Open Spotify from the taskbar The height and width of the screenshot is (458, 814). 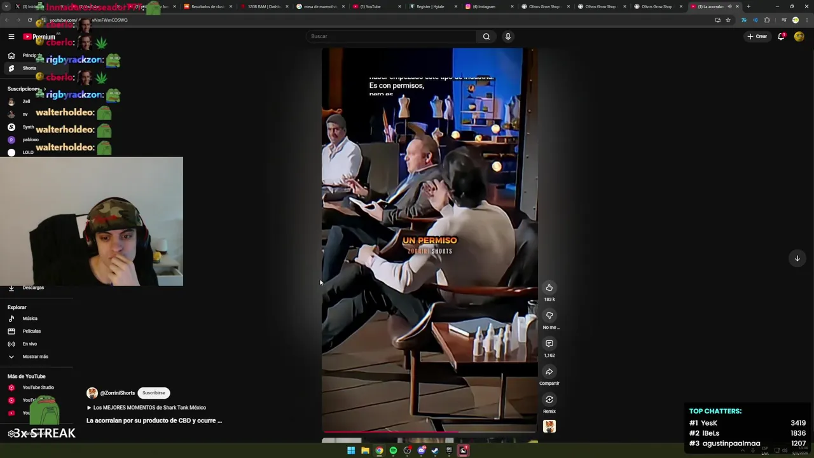[393, 450]
